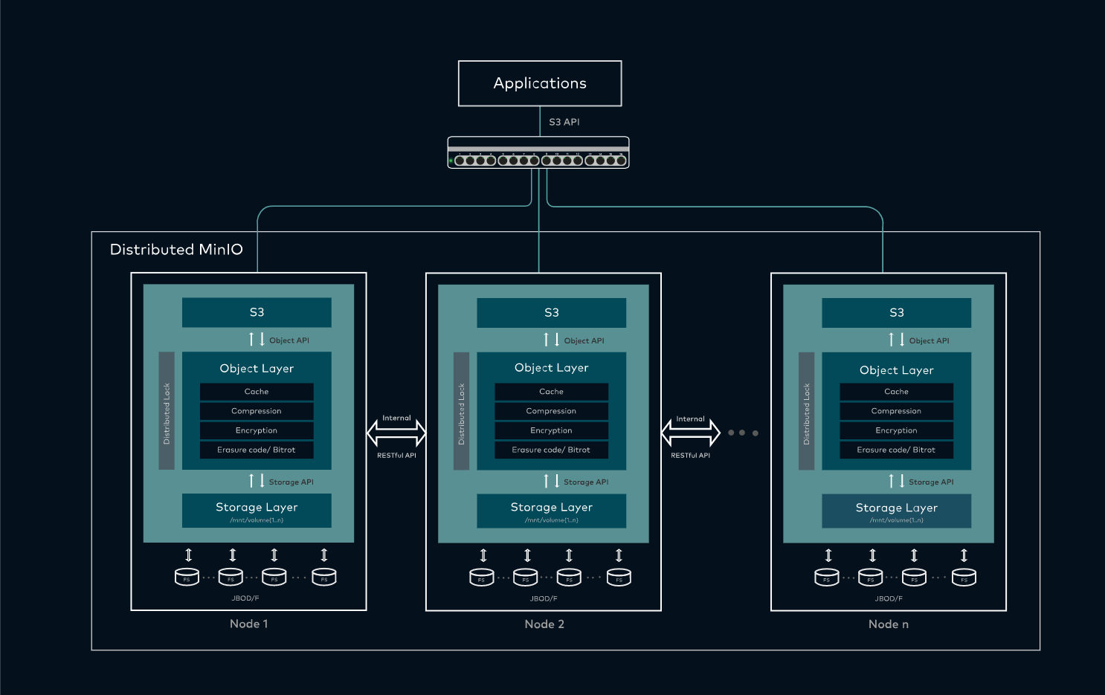Click the S3 API connection label
The width and height of the screenshot is (1105, 695).
coord(564,121)
